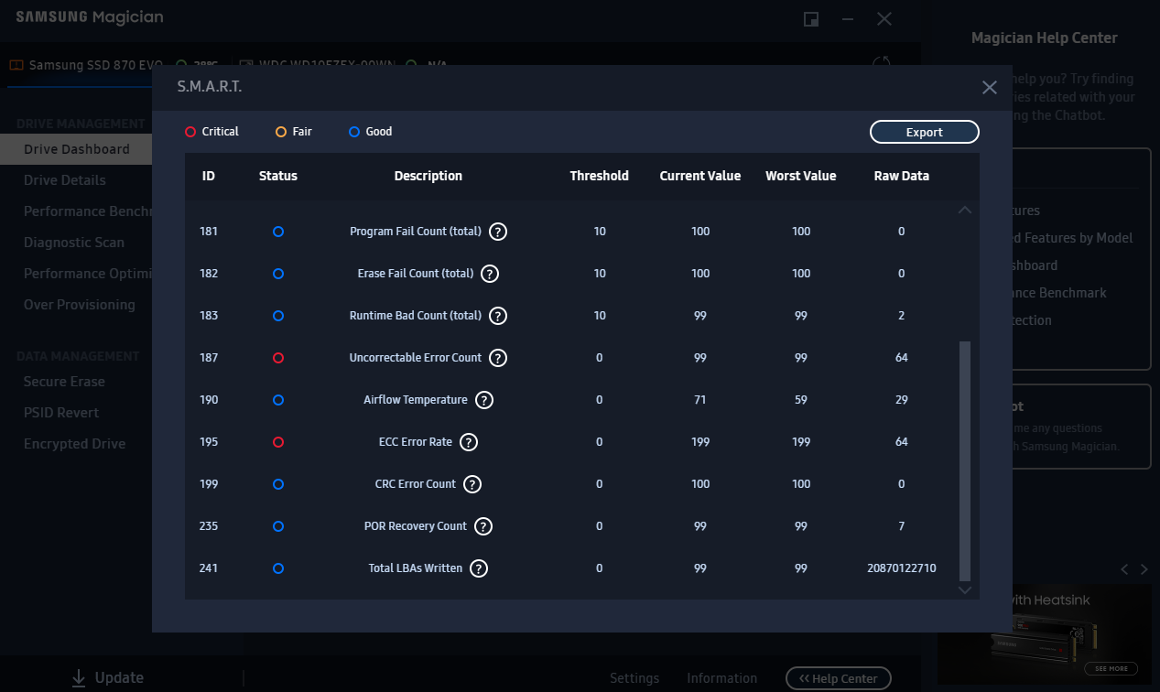1160x692 pixels.
Task: Click the refresh icon on drive bar
Action: [883, 64]
